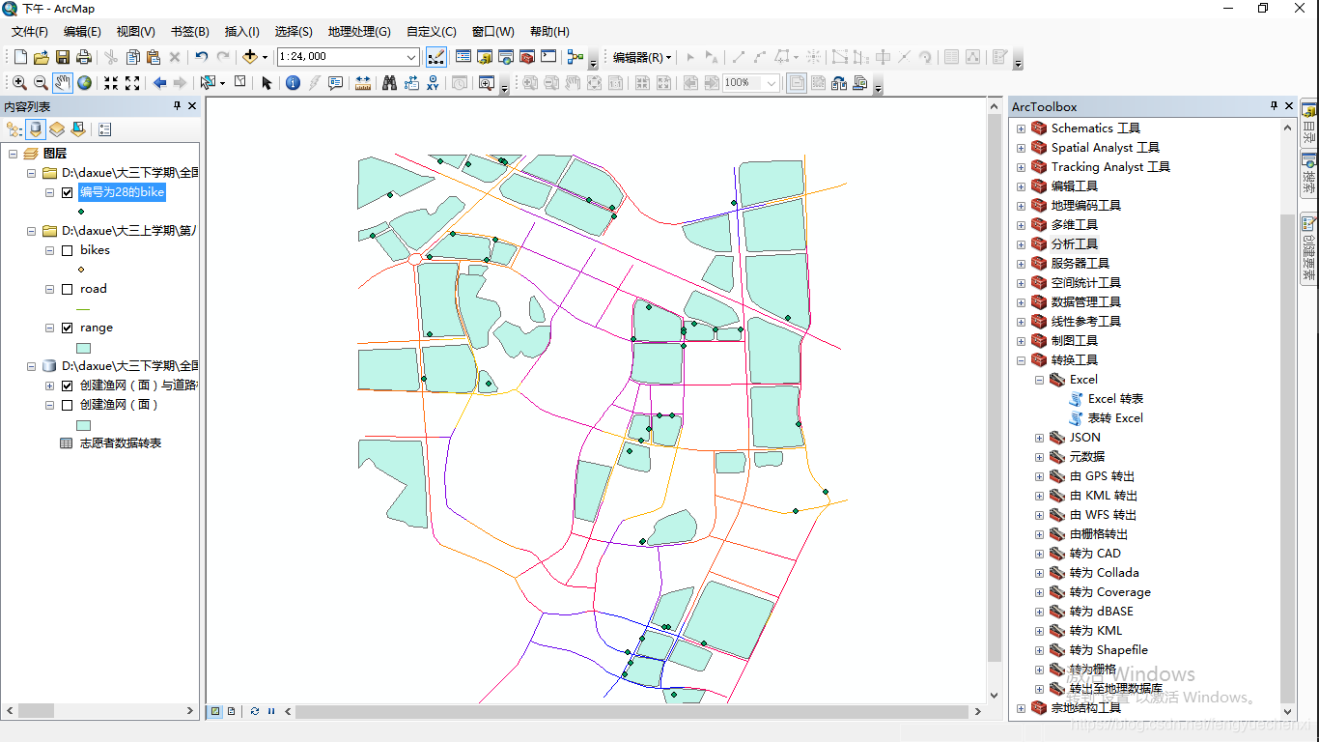The height and width of the screenshot is (742, 1319).
Task: Open the Python window
Action: [548, 57]
